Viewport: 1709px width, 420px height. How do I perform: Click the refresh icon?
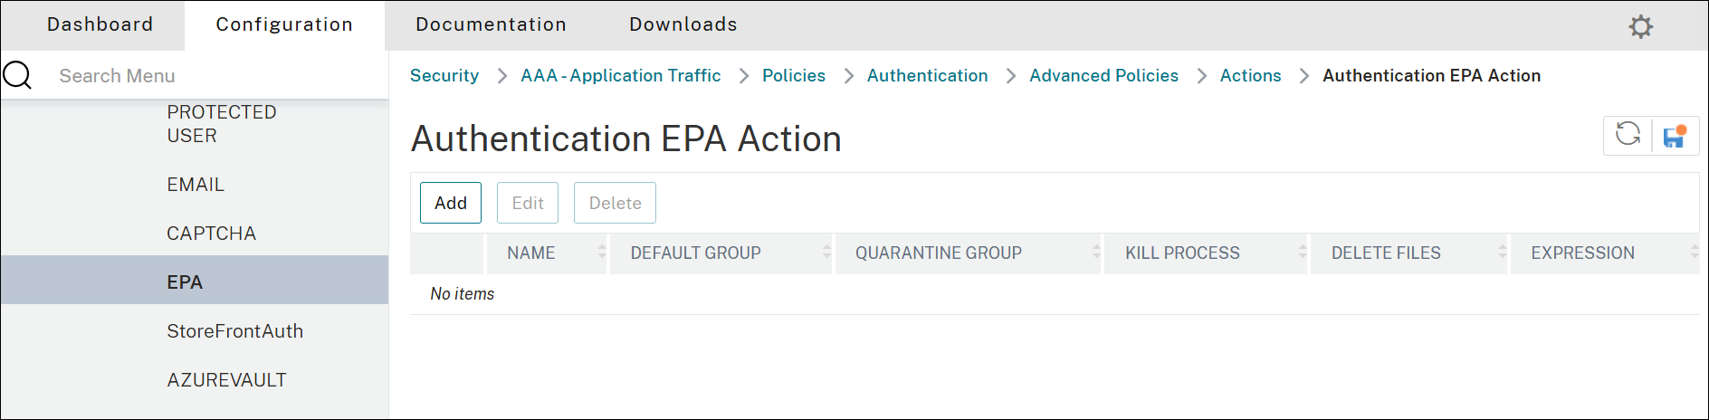click(x=1628, y=135)
